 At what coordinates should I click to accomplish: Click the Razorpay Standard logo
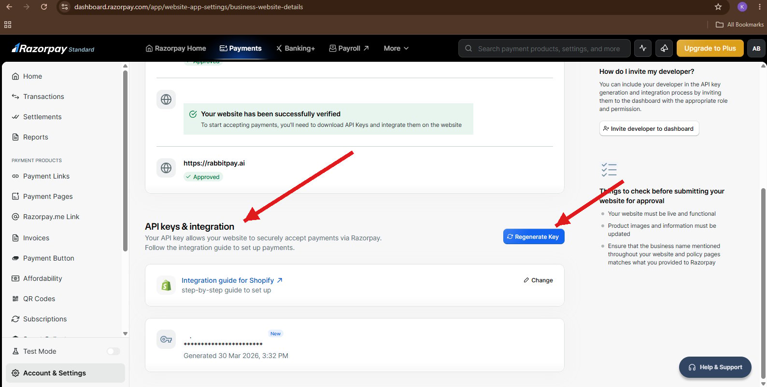coord(53,48)
